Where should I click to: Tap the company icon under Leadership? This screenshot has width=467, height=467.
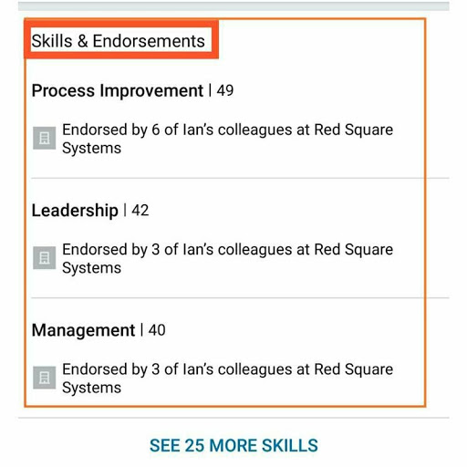click(45, 258)
